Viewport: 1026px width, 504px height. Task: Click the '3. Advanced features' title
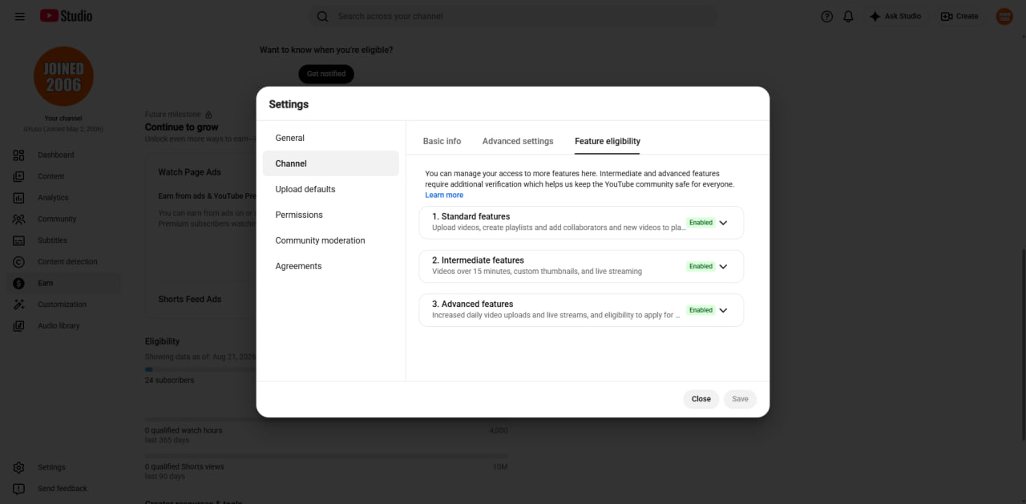472,304
